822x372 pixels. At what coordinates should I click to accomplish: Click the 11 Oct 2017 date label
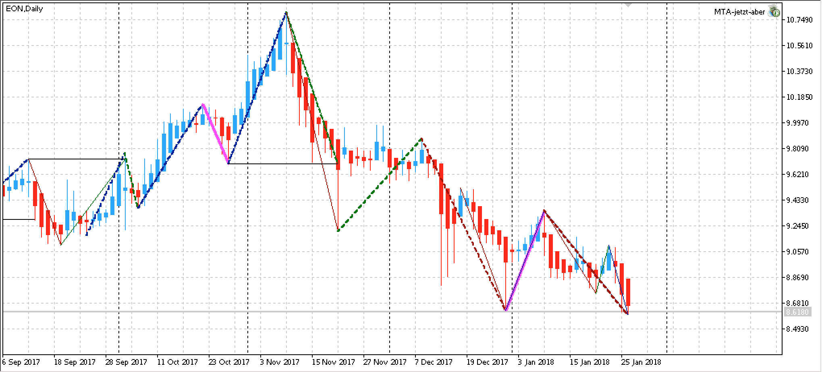point(178,362)
